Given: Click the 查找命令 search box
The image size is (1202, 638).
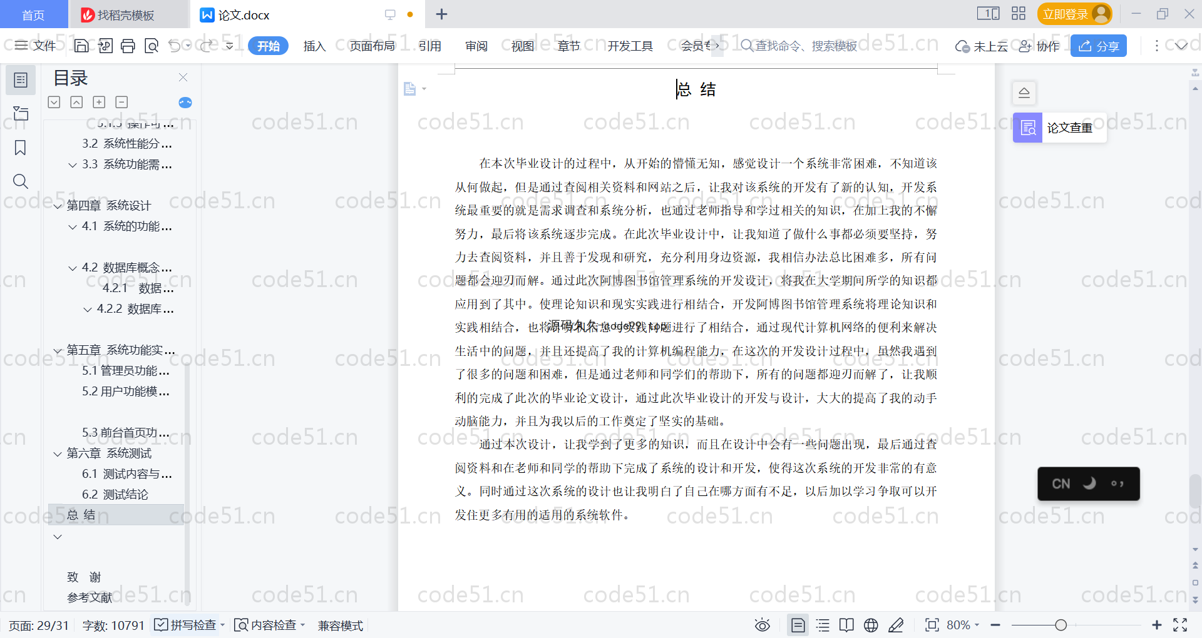Looking at the screenshot, I should [799, 46].
